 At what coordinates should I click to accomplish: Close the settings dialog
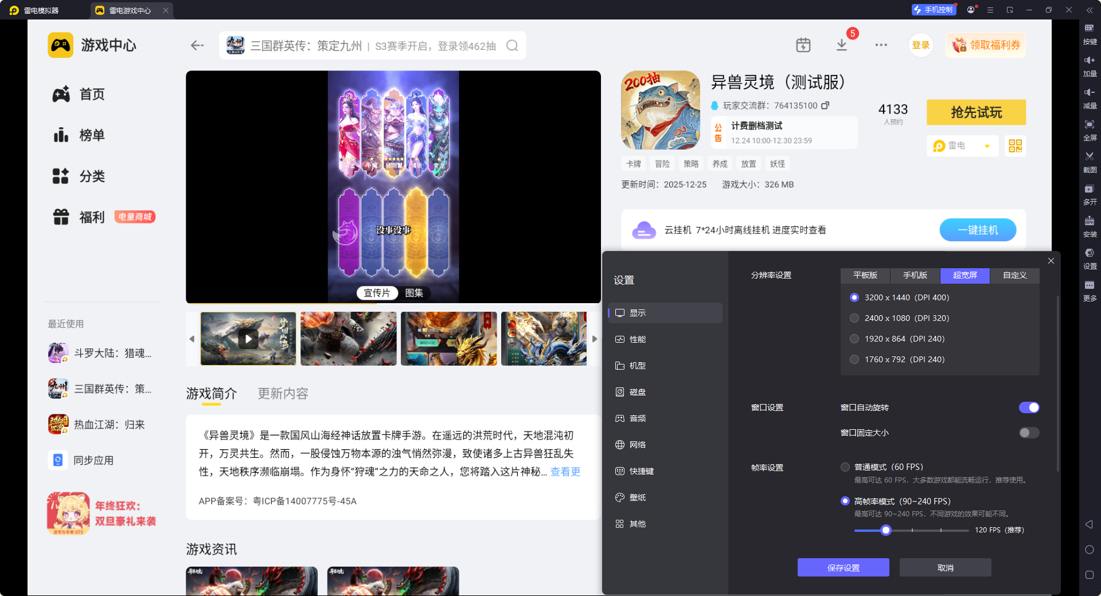(1051, 261)
